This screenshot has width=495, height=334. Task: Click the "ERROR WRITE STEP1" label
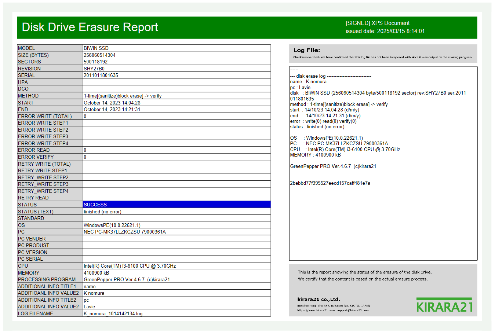(50, 123)
